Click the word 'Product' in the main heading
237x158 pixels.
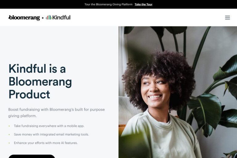29,94
